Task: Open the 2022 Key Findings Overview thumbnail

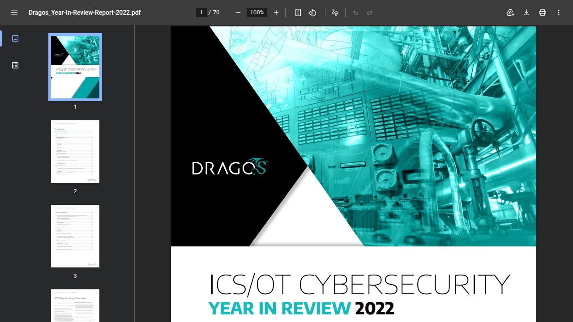Action: coord(75,305)
